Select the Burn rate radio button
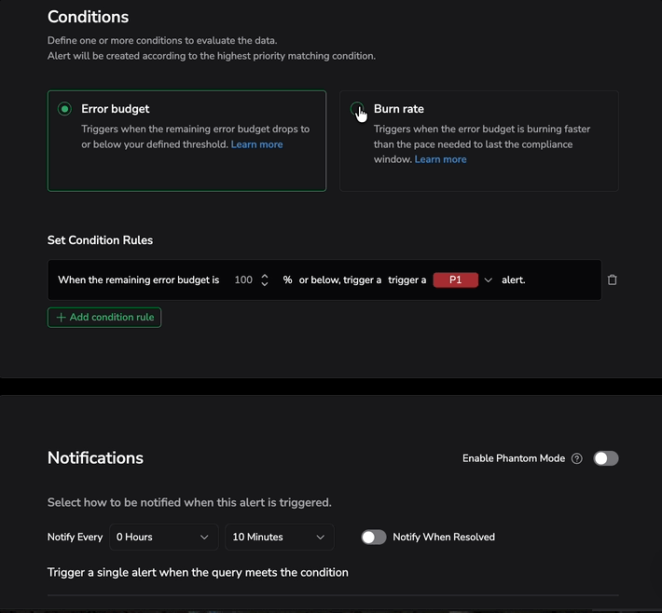The height and width of the screenshot is (613, 662). (x=357, y=110)
